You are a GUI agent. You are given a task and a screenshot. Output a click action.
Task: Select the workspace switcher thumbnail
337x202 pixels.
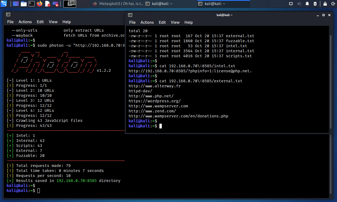pos(70,4)
